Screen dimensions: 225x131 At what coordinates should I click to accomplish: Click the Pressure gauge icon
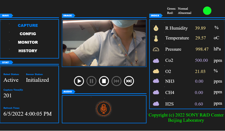(156, 49)
